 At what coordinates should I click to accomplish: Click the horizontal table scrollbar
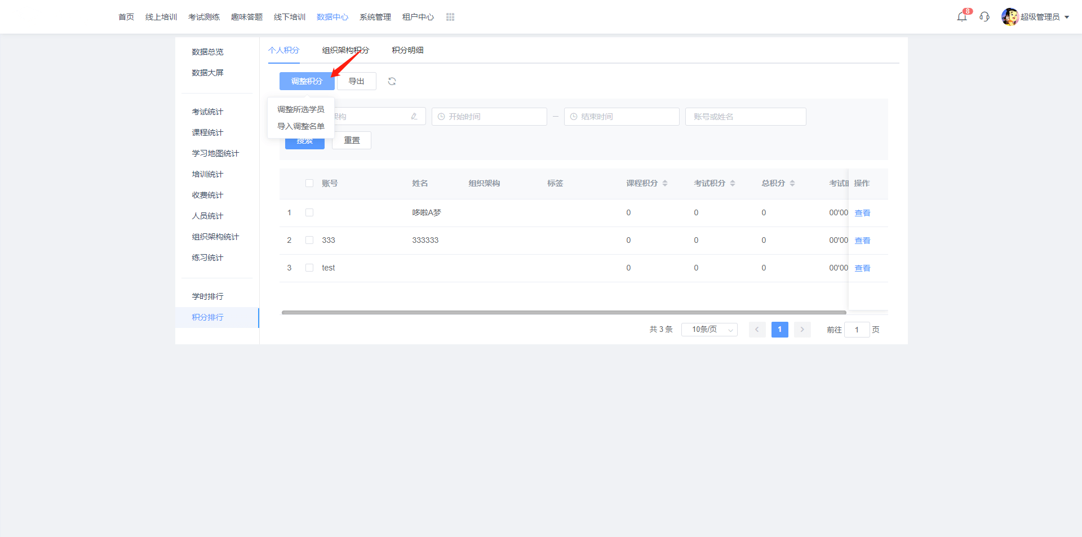click(x=564, y=312)
